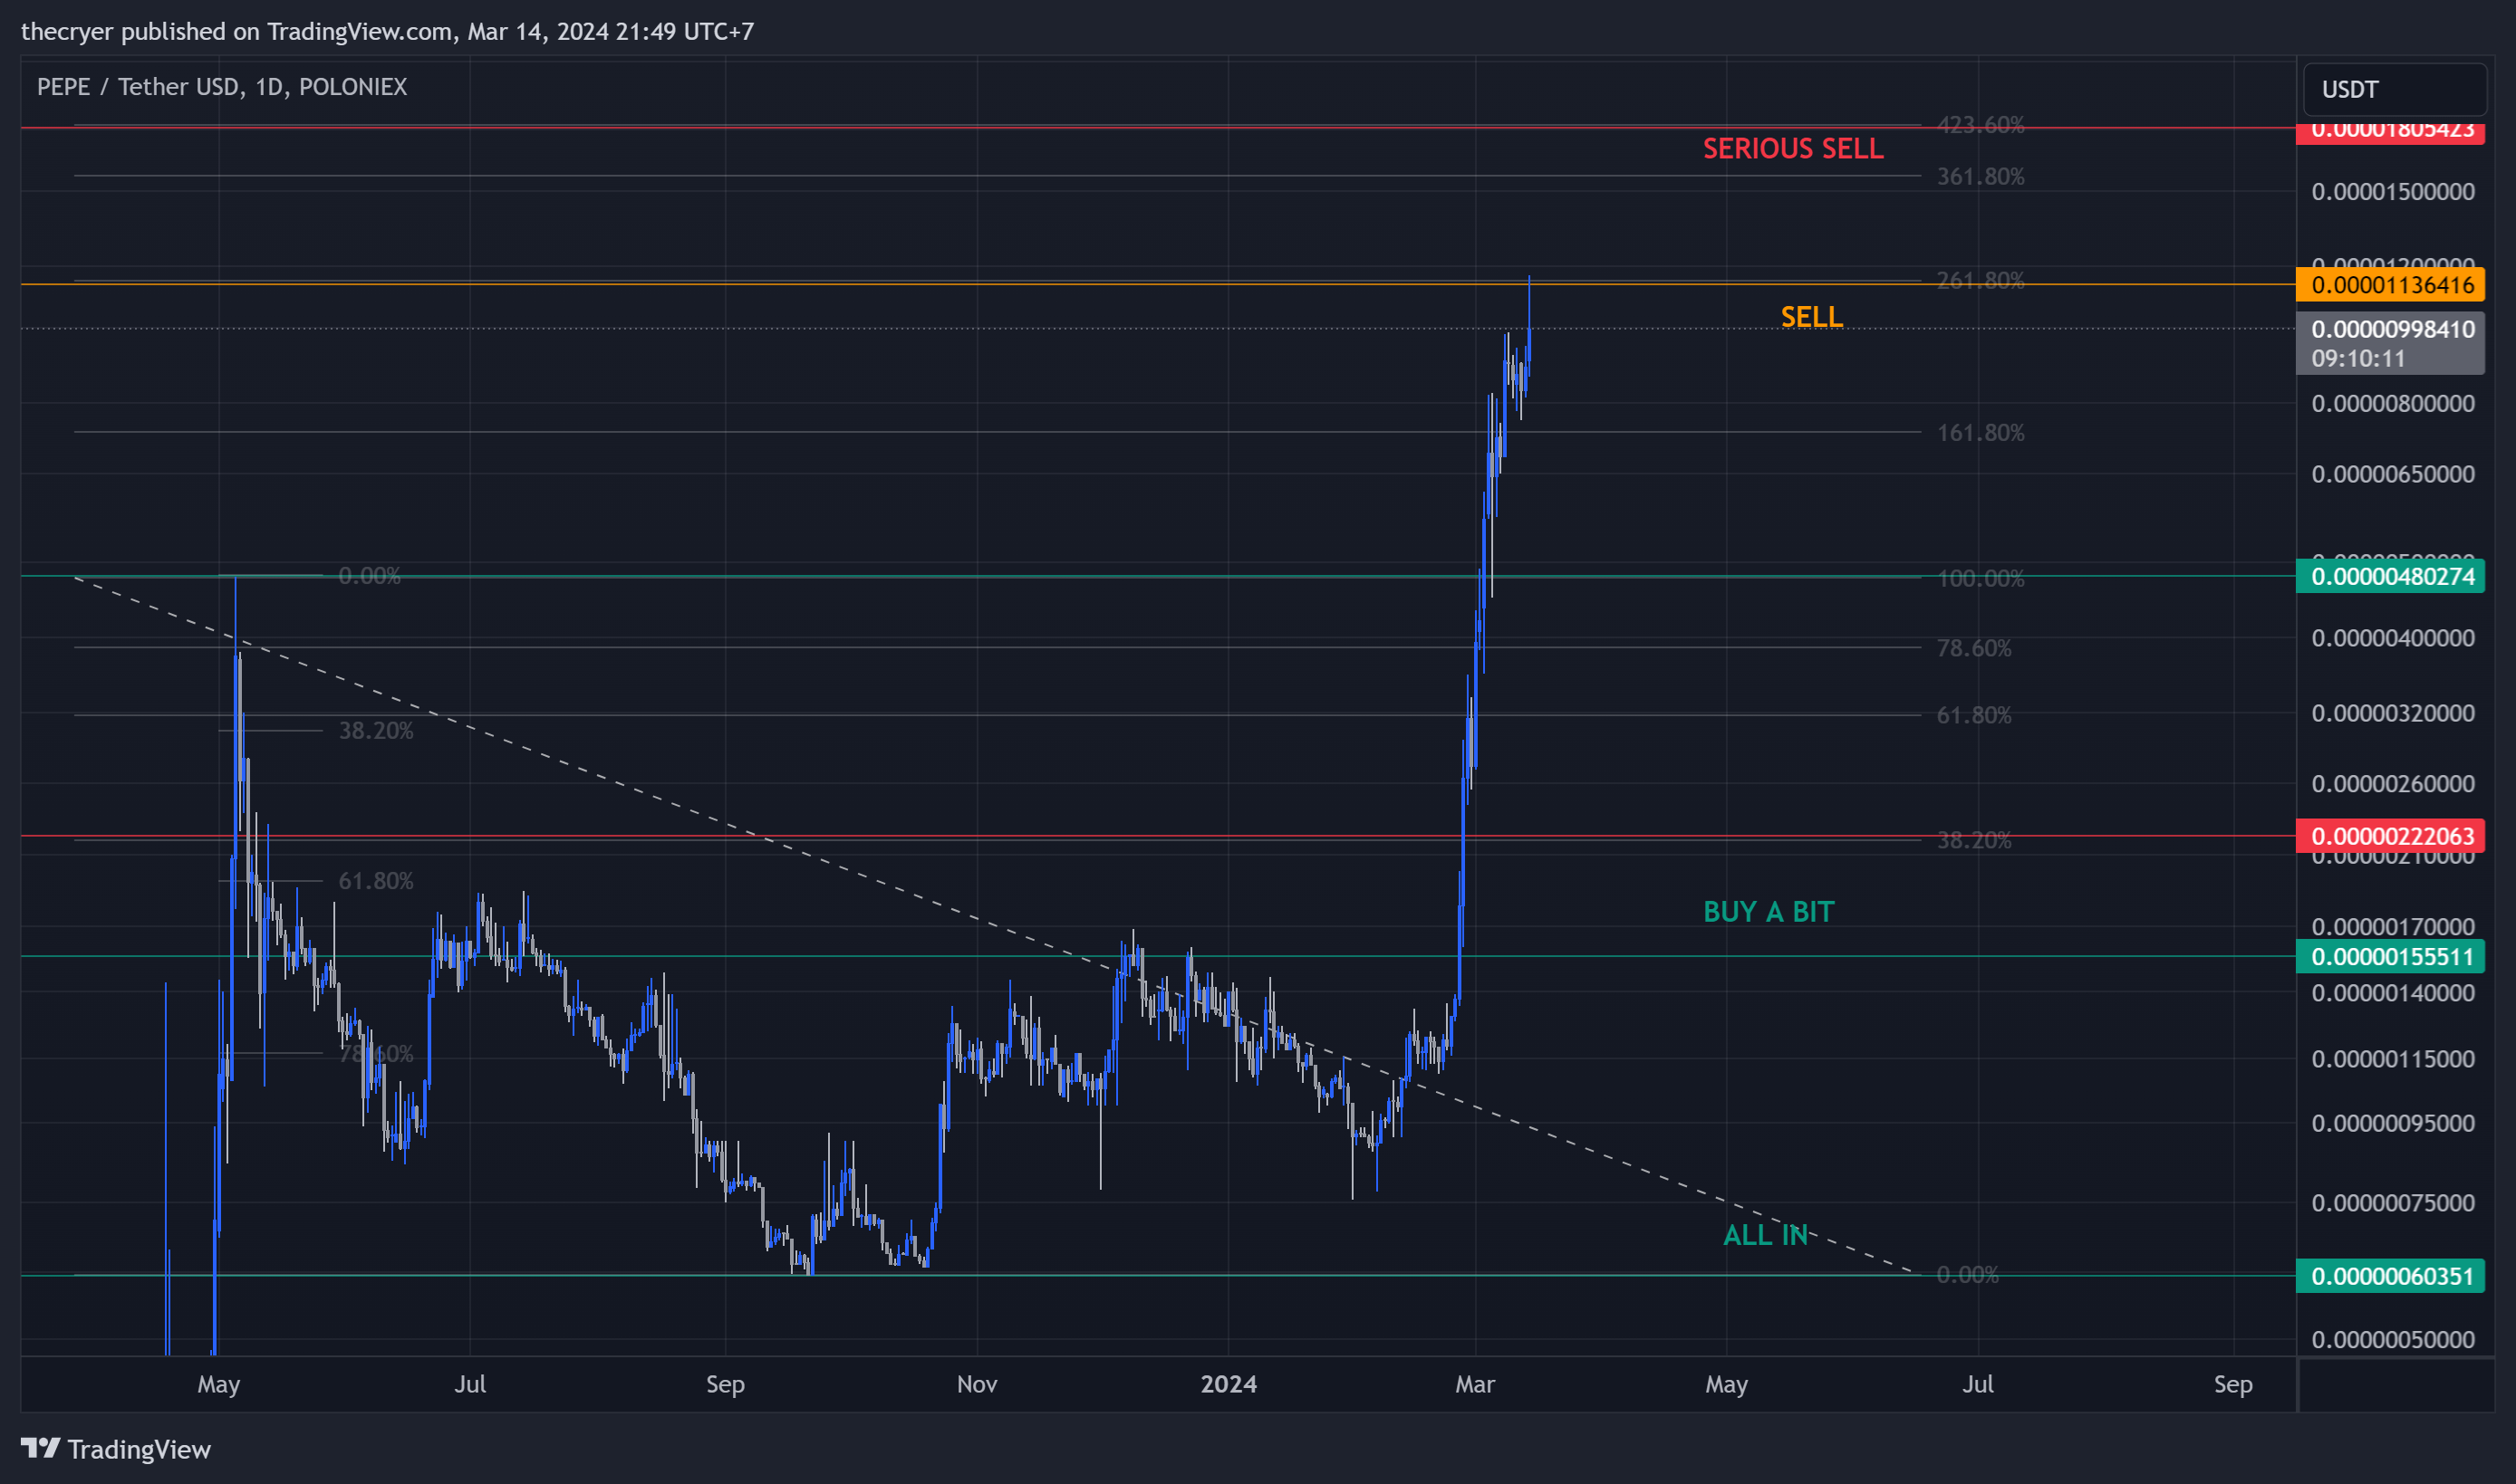Viewport: 2516px width, 1484px height.
Task: Click the TradingView logo icon
Action: pyautogui.click(x=40, y=1448)
